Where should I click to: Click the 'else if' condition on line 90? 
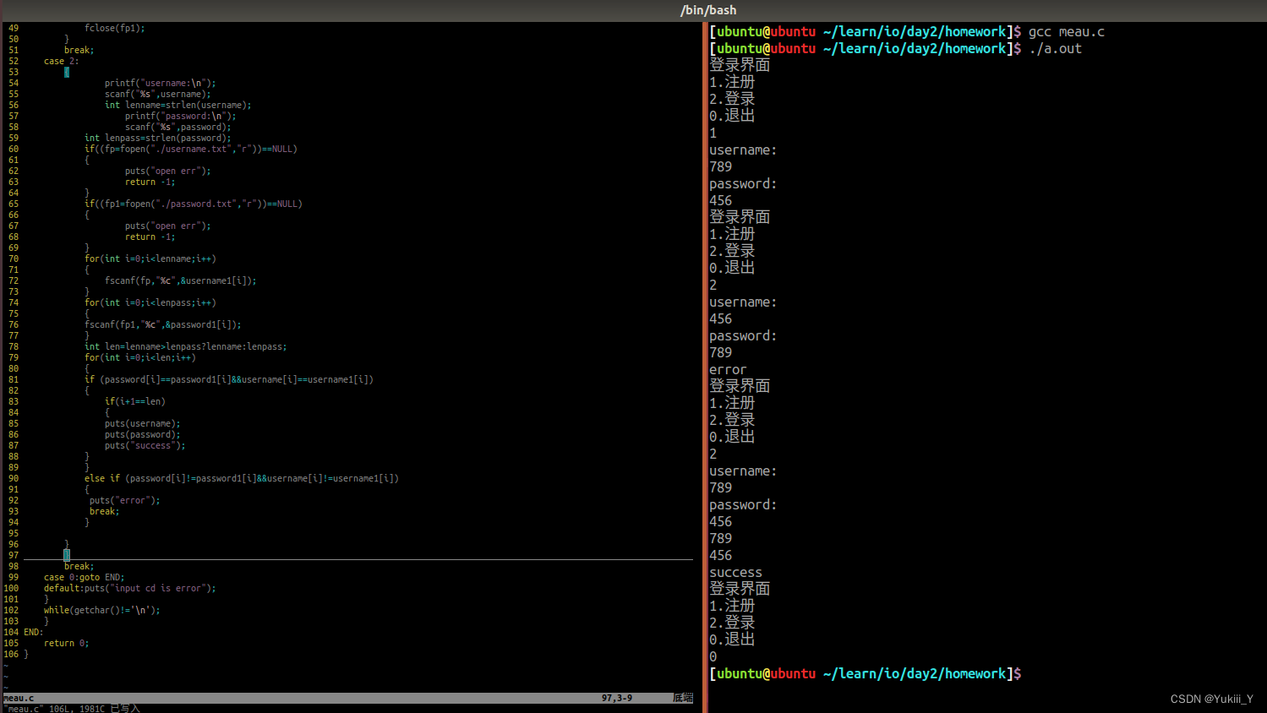[x=242, y=478]
